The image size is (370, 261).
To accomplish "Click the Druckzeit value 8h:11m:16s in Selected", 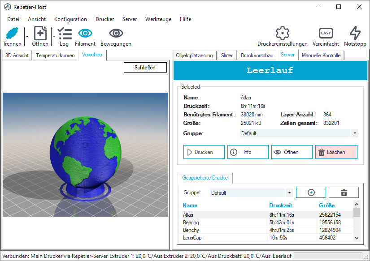I will [253, 106].
